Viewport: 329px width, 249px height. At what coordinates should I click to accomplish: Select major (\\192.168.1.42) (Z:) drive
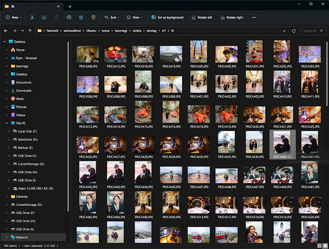[35, 188]
